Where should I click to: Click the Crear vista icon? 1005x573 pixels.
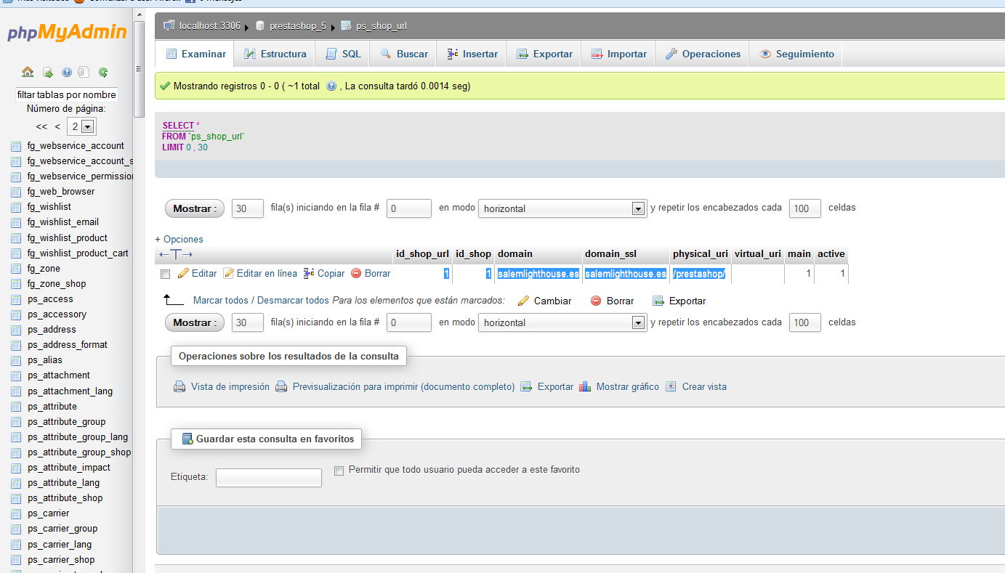(x=671, y=386)
